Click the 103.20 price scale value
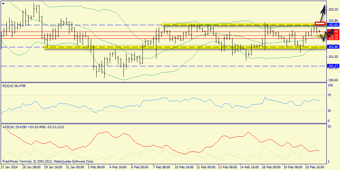This screenshot has width=340, height=170. tap(334, 10)
